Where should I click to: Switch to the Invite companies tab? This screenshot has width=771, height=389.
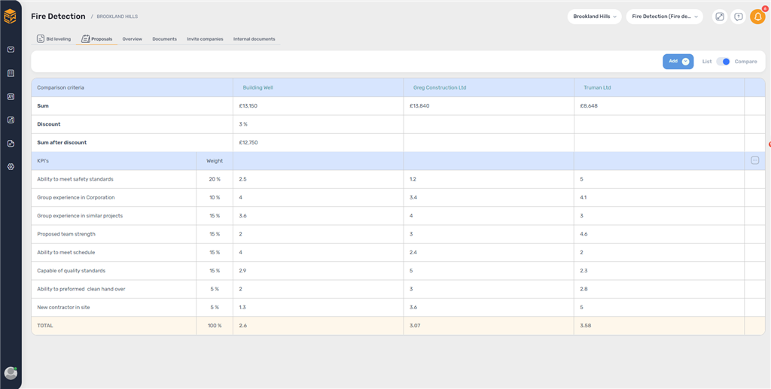click(x=205, y=39)
